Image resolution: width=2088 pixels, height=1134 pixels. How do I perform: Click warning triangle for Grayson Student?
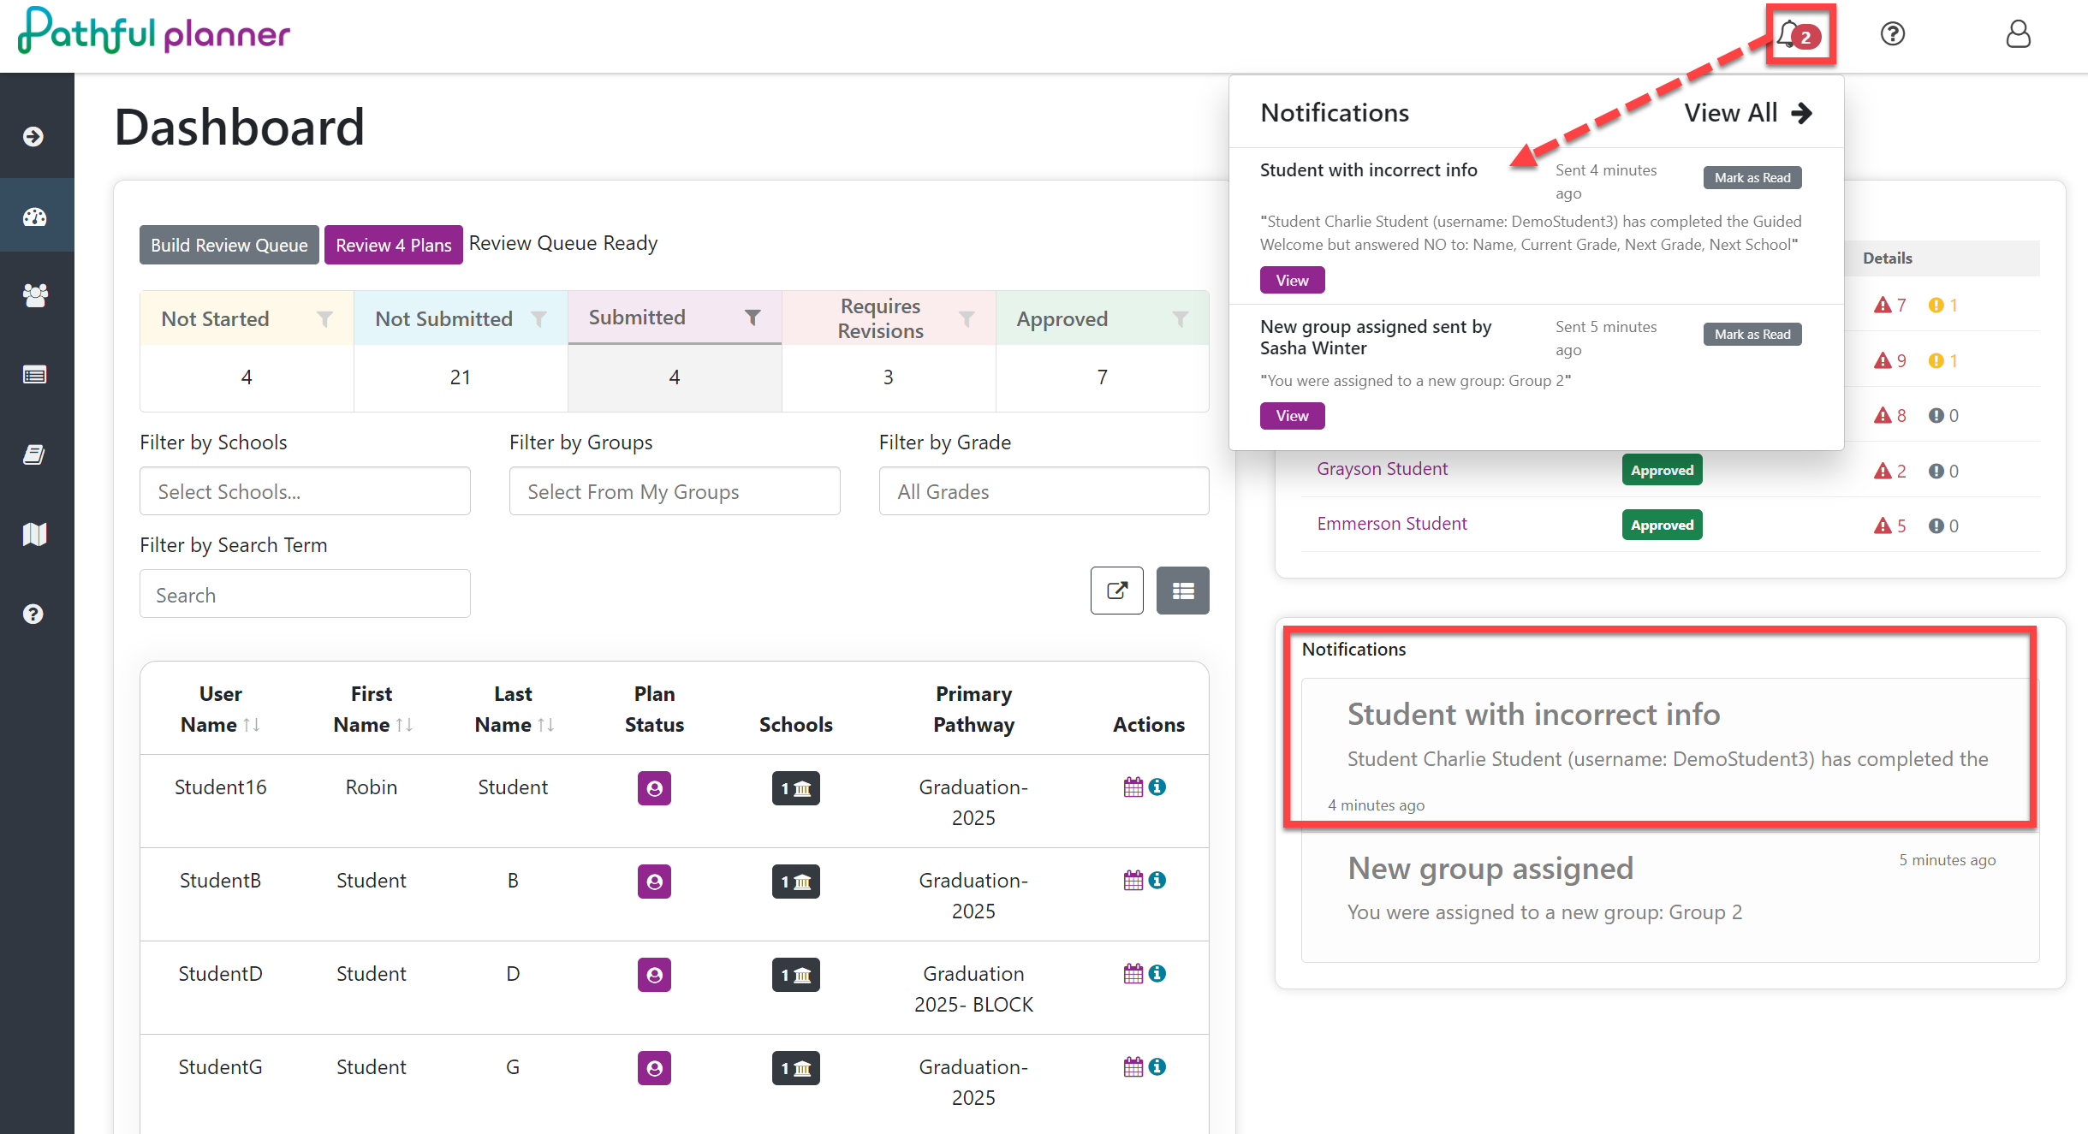point(1882,471)
